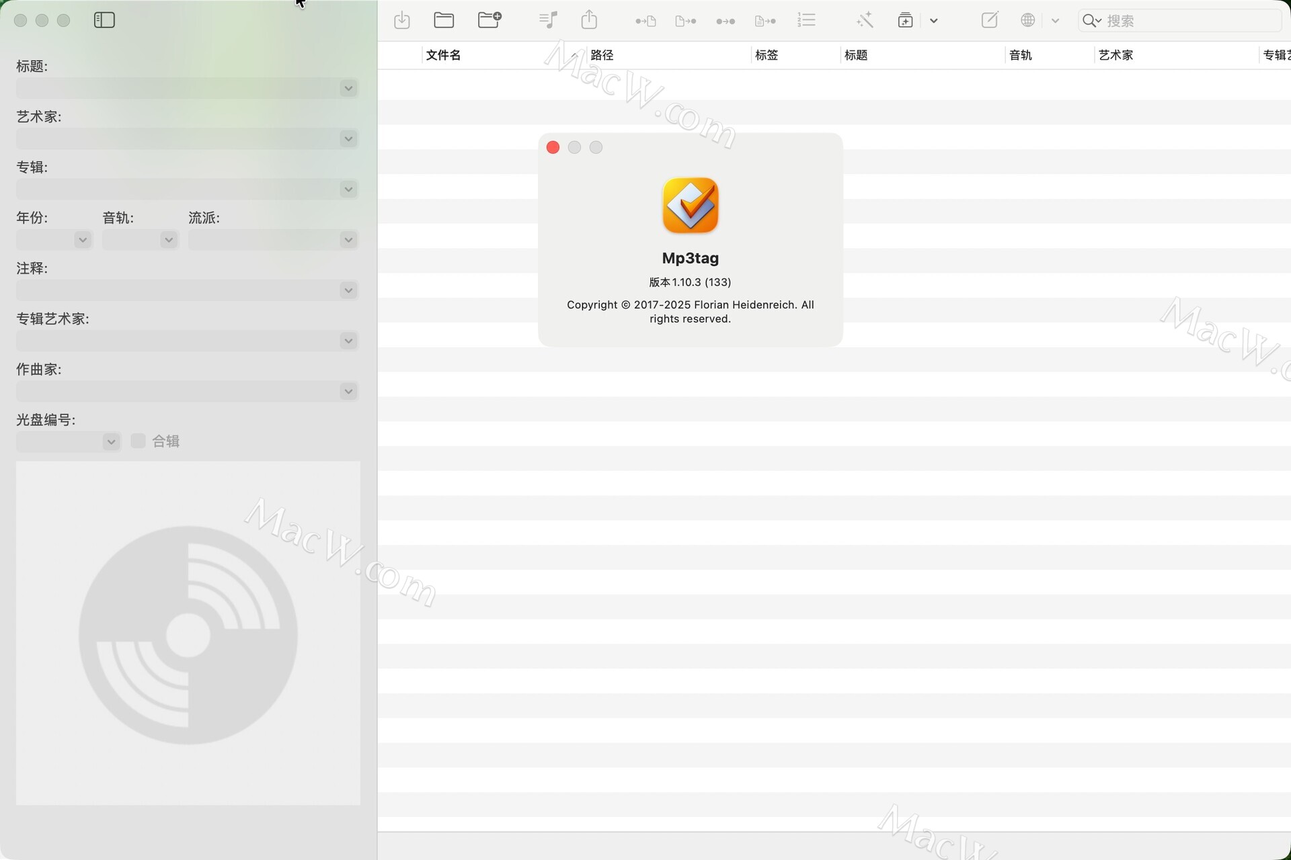Click the magic wand quick actions icon
This screenshot has height=860, width=1291.
(x=865, y=20)
